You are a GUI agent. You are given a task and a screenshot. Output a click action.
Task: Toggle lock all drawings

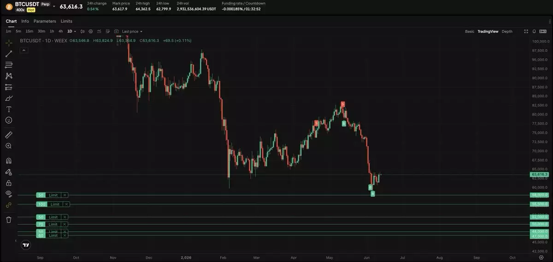pyautogui.click(x=9, y=183)
